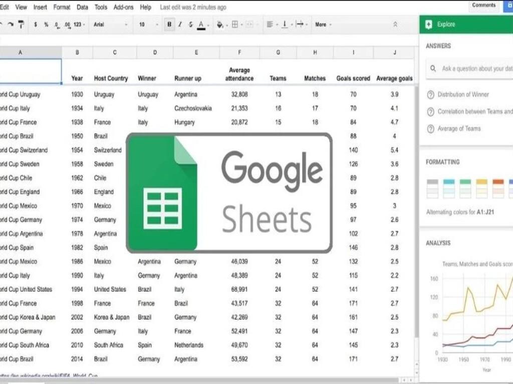Viewport: 513px width, 384px height.
Task: Format selection as currency
Action: click(34, 24)
